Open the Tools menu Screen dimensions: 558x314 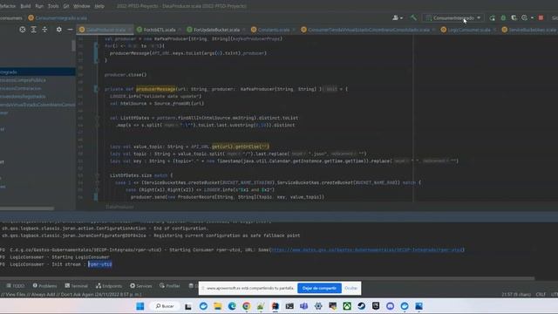[53, 6]
